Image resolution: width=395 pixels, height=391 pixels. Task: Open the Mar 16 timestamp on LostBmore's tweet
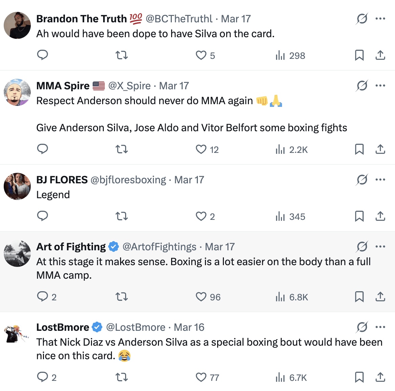(189, 327)
